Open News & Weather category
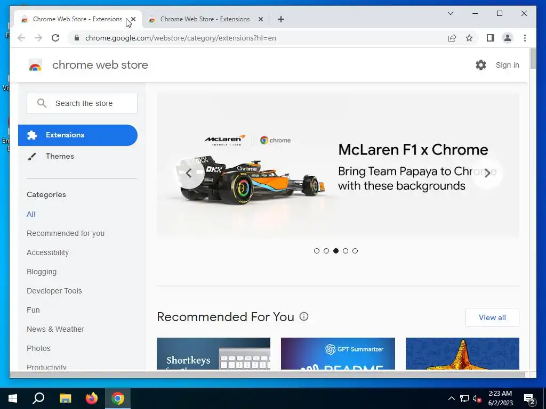Image resolution: width=546 pixels, height=409 pixels. click(55, 329)
